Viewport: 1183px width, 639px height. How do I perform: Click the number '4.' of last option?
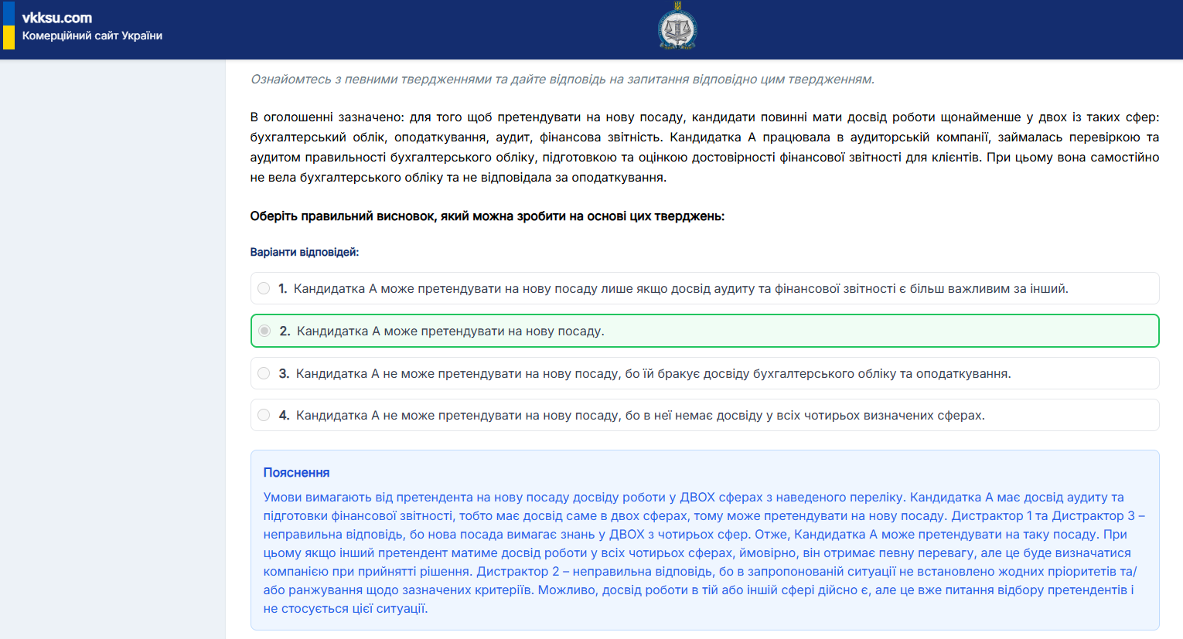point(285,415)
